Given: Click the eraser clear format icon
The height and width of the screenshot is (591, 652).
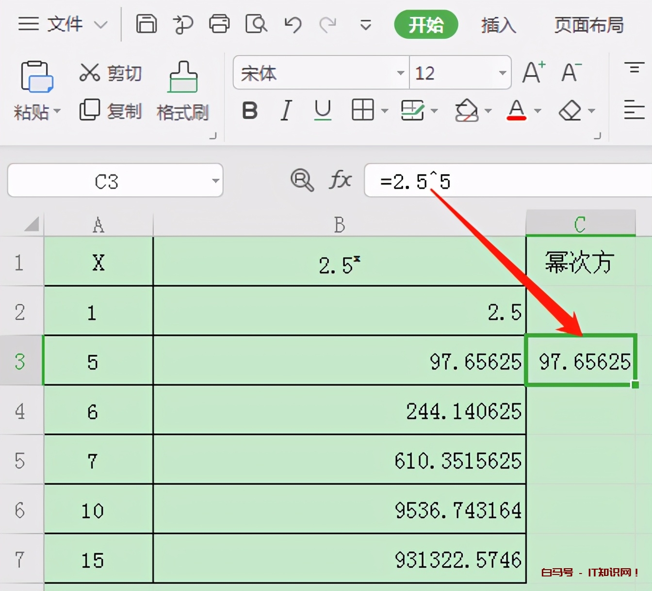Looking at the screenshot, I should click(x=570, y=111).
